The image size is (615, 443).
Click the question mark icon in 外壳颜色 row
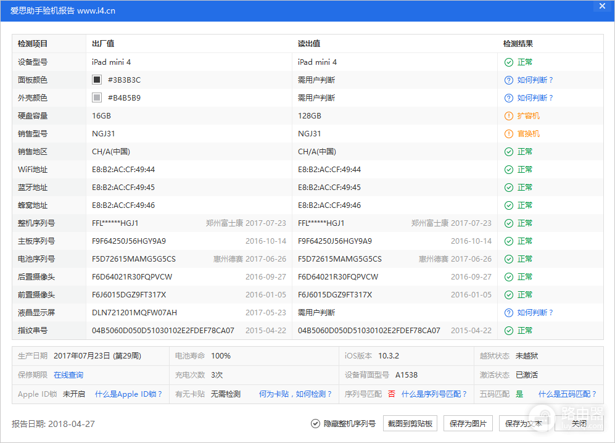click(509, 98)
